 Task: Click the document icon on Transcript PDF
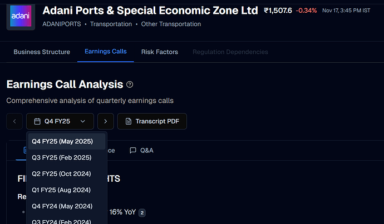click(128, 121)
